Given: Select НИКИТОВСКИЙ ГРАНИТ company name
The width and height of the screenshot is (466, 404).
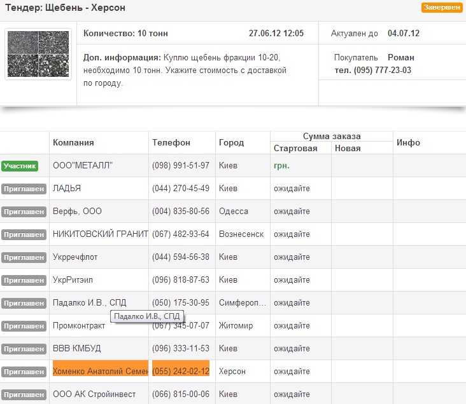Looking at the screenshot, I should (x=100, y=234).
